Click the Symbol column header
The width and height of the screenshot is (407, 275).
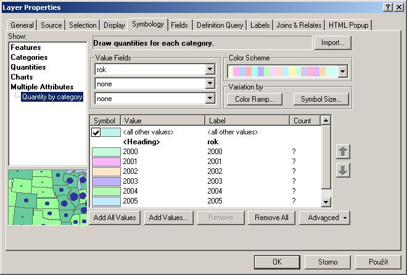point(105,121)
